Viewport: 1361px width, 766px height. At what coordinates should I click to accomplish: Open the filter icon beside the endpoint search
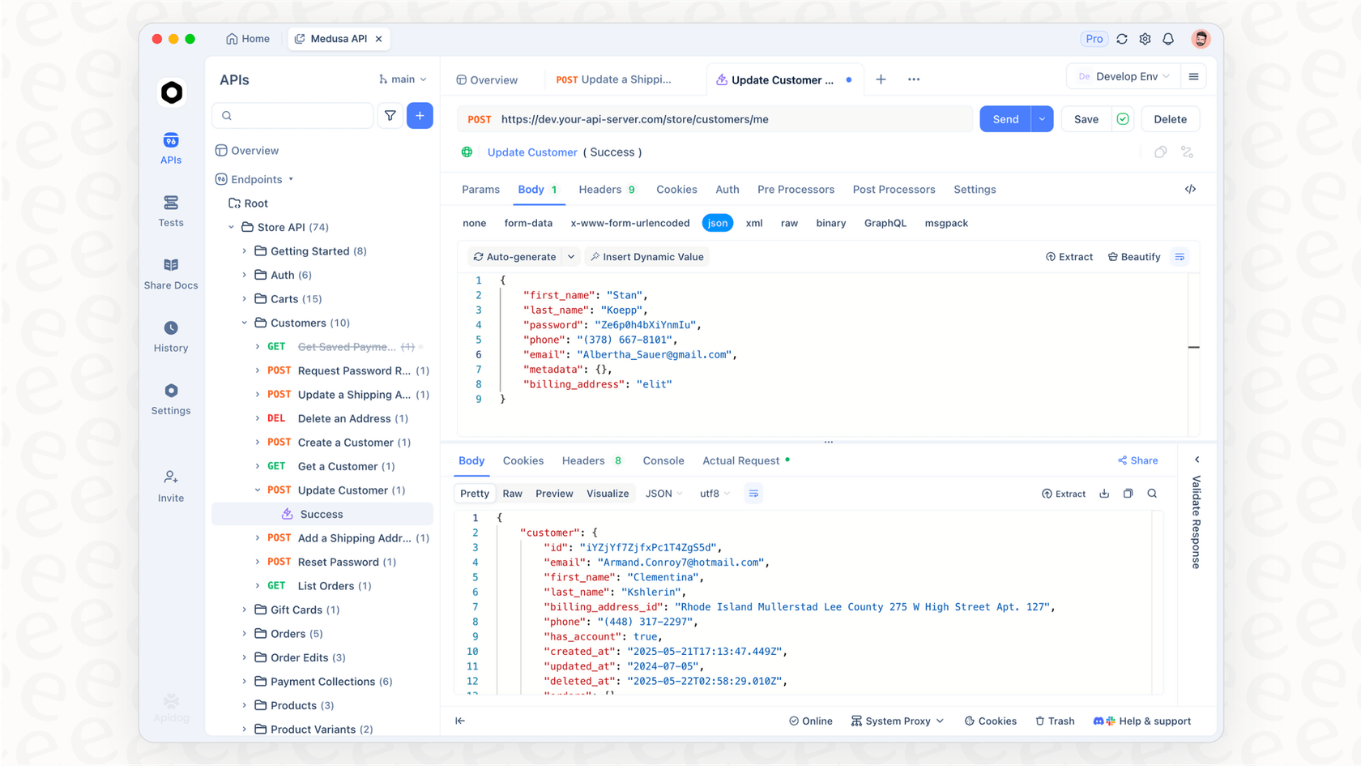click(390, 115)
